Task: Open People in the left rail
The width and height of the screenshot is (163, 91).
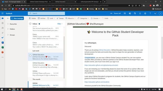Action: click(x=3, y=28)
